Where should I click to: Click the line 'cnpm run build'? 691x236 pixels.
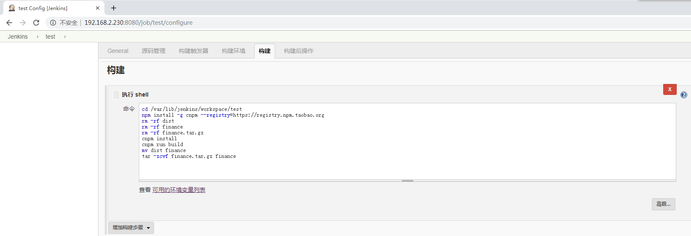click(162, 144)
